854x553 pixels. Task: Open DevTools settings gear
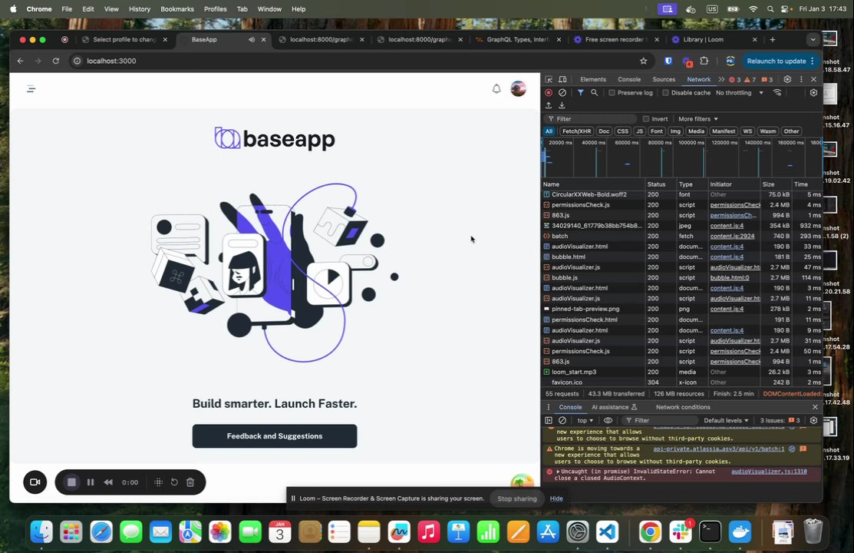(x=787, y=80)
